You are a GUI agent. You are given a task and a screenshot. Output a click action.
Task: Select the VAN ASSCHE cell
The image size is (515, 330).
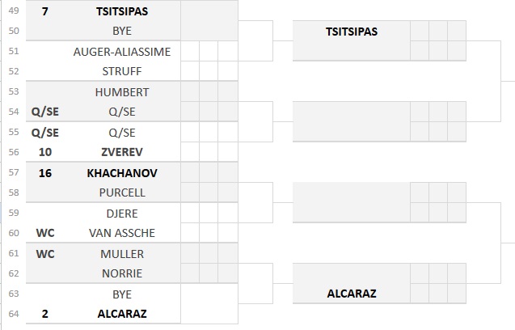(x=122, y=233)
